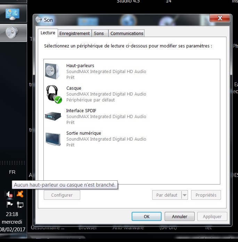Switch to the Enregistrement tab
The height and width of the screenshot is (242, 238).
click(x=74, y=34)
